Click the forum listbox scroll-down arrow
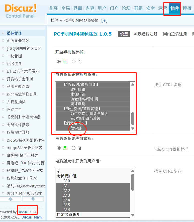194x222 pixels. pos(133,128)
